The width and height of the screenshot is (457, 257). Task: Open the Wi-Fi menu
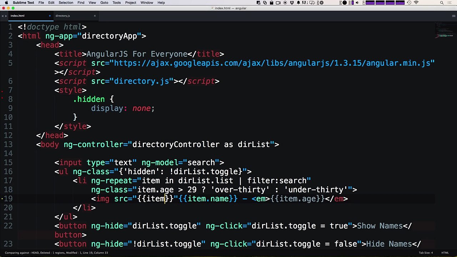click(416, 2)
